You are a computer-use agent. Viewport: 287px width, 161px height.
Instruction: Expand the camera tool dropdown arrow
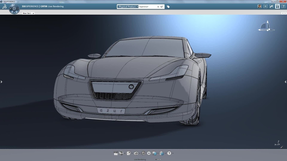point(140,154)
